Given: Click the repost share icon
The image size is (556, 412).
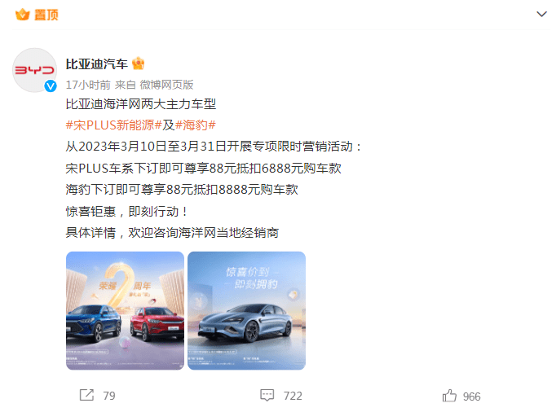Looking at the screenshot, I should [x=87, y=395].
